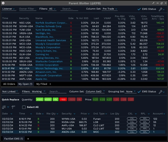Screen dimensions: 168x142
Task: Add a new blotter tab with plus
Action: (50, 84)
